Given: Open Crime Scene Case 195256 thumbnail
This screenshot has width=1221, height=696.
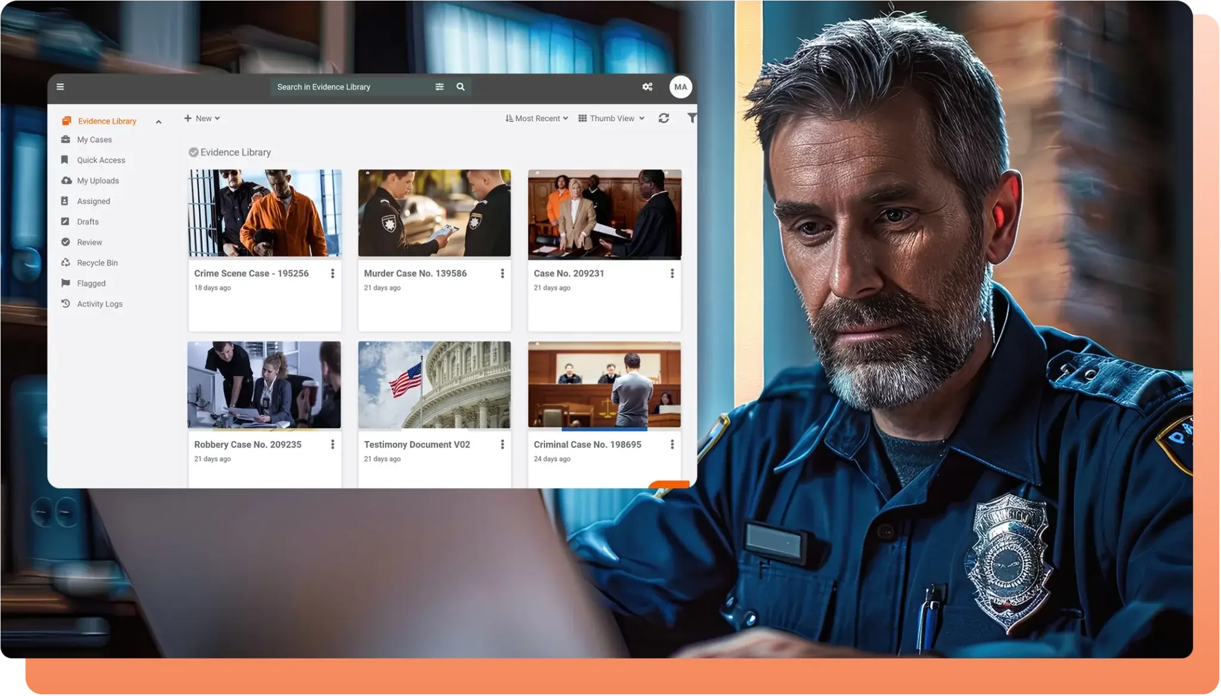Looking at the screenshot, I should click(x=264, y=213).
